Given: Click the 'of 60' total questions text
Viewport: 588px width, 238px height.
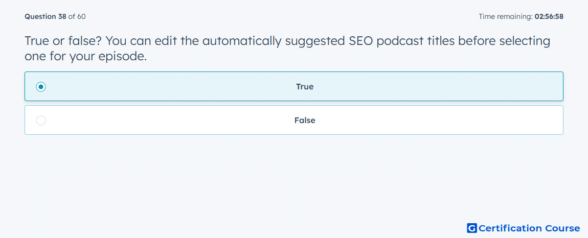Looking at the screenshot, I should pos(77,16).
